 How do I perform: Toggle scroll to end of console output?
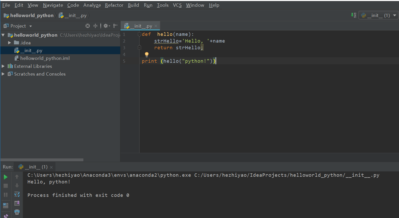[17, 203]
